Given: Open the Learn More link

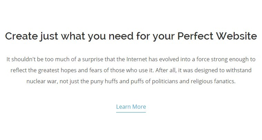Looking at the screenshot, I should click(x=131, y=107).
